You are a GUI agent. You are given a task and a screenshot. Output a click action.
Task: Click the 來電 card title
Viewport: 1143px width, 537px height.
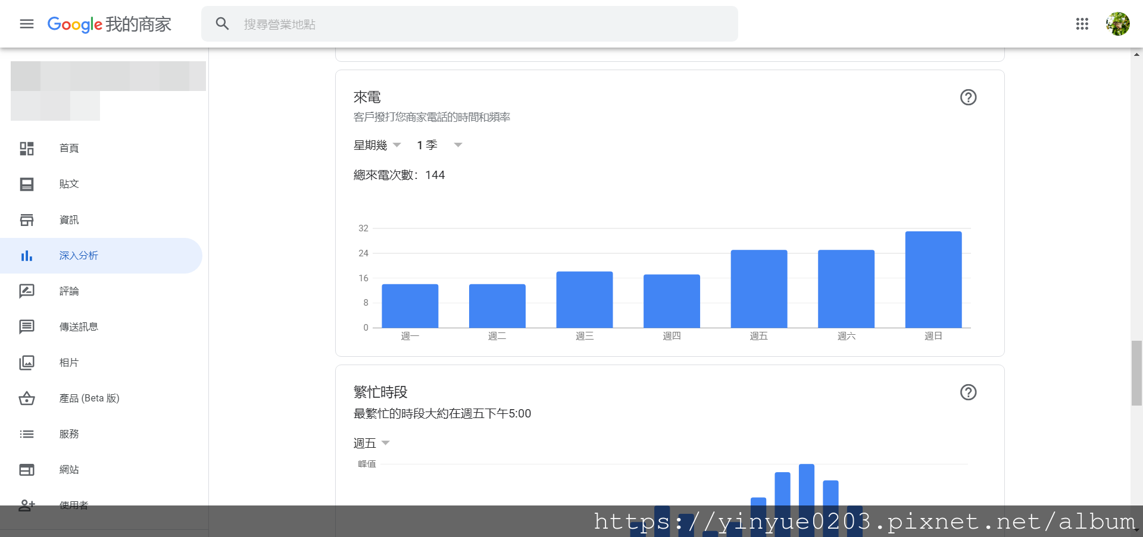[367, 97]
